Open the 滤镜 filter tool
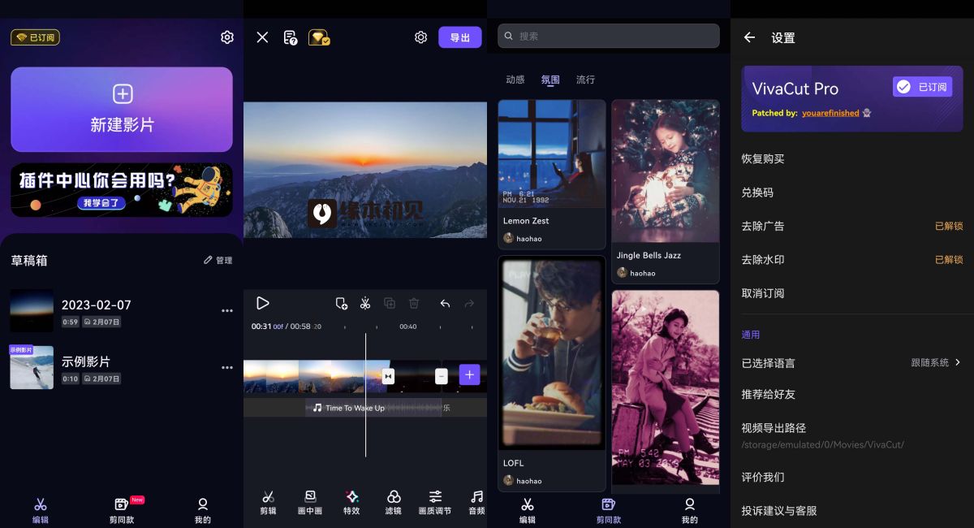Screen dimensions: 974x528 (394, 503)
